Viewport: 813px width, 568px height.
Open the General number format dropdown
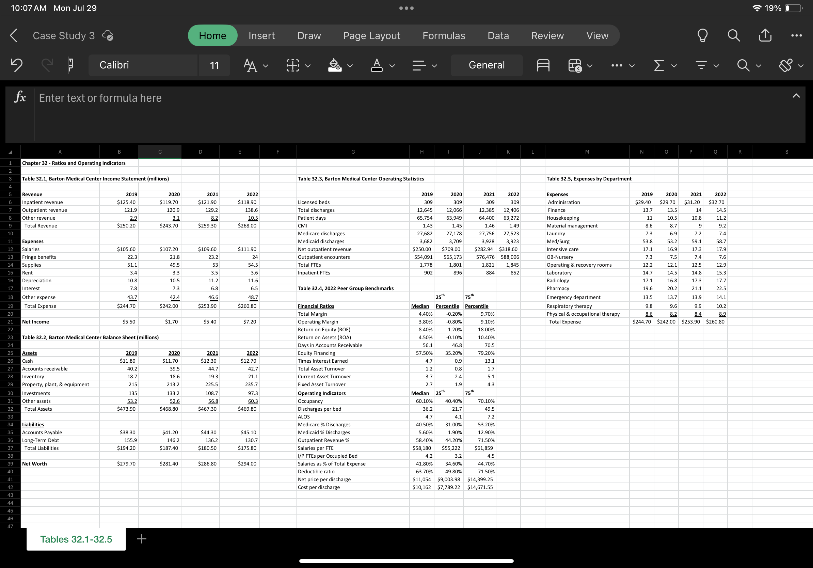(487, 65)
